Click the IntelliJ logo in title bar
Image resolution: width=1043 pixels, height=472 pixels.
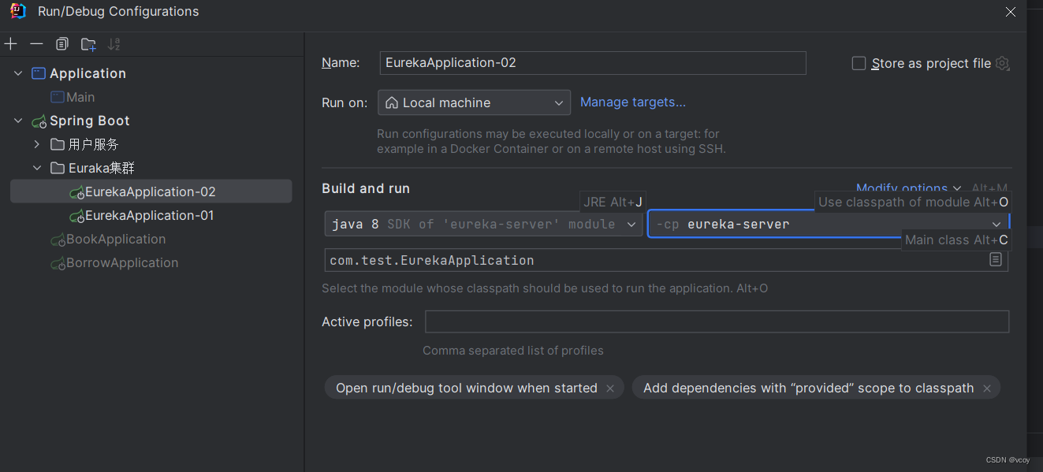(x=18, y=11)
